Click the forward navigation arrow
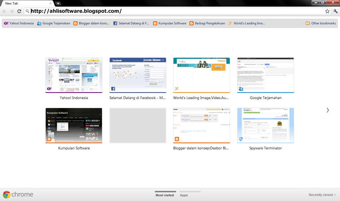This screenshot has width=340, height=201. click(12, 11)
